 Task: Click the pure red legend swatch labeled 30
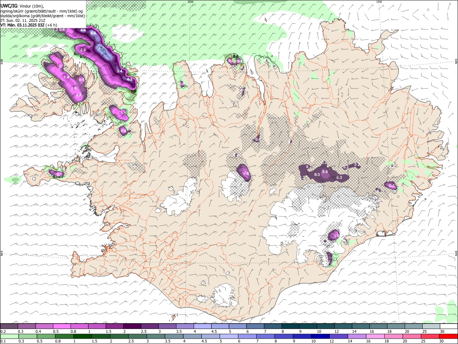tap(448, 336)
